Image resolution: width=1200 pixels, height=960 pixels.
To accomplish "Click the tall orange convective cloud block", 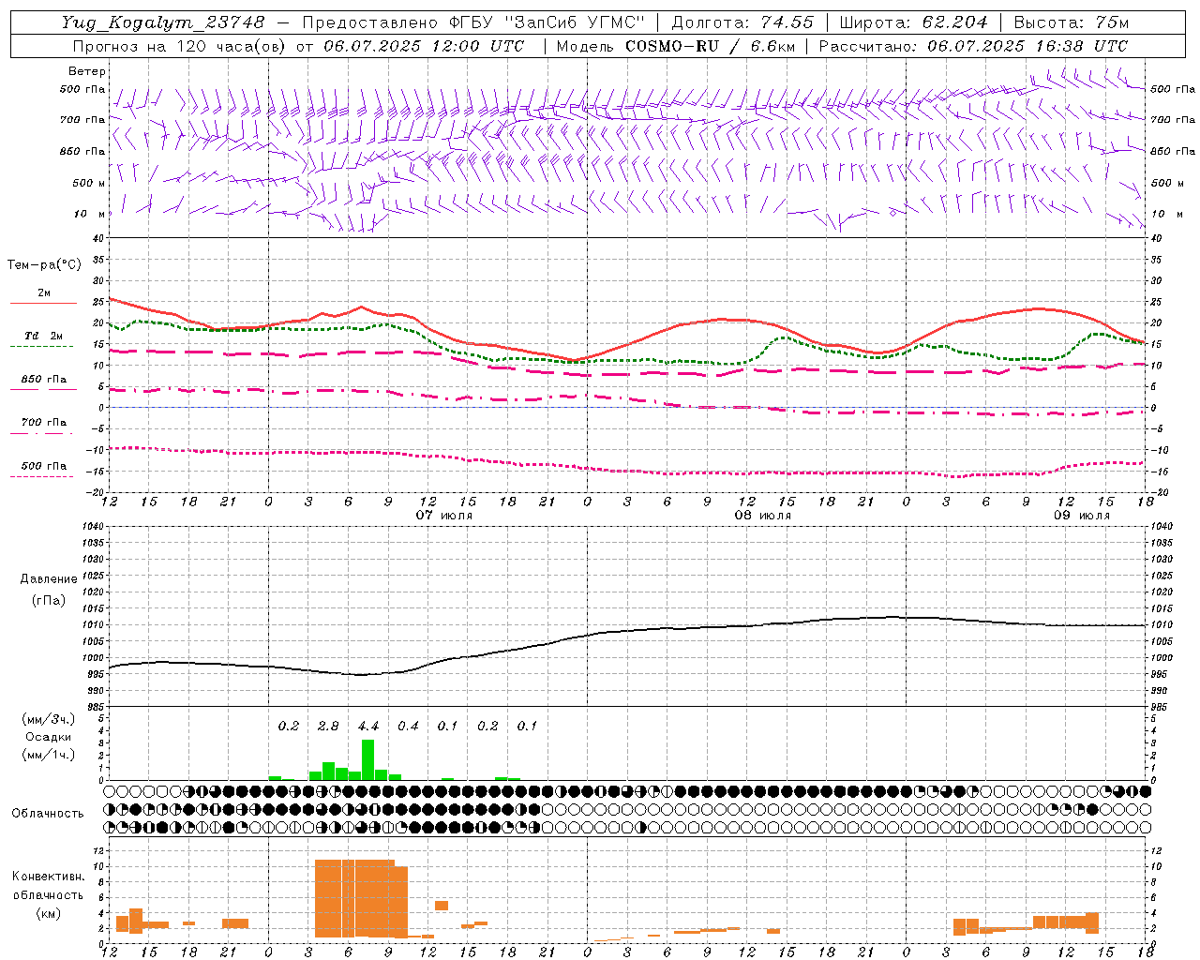I will point(361,898).
